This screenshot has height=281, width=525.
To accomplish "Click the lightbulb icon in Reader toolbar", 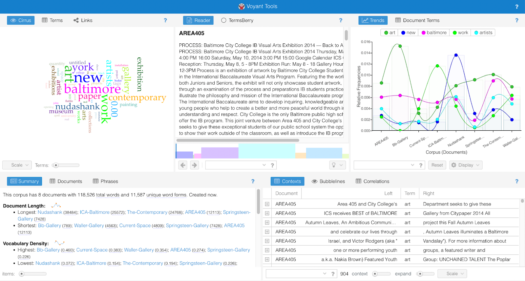I will coord(334,165).
